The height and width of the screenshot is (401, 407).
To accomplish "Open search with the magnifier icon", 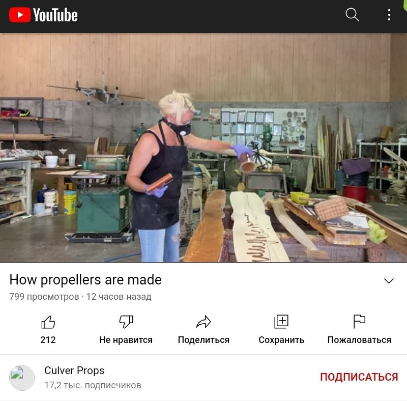I will [352, 15].
